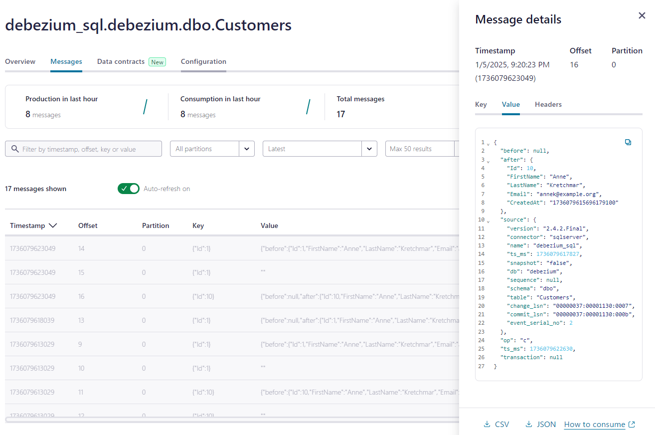The width and height of the screenshot is (655, 435).
Task: Select the message row with offset 15
Action: coord(232,272)
